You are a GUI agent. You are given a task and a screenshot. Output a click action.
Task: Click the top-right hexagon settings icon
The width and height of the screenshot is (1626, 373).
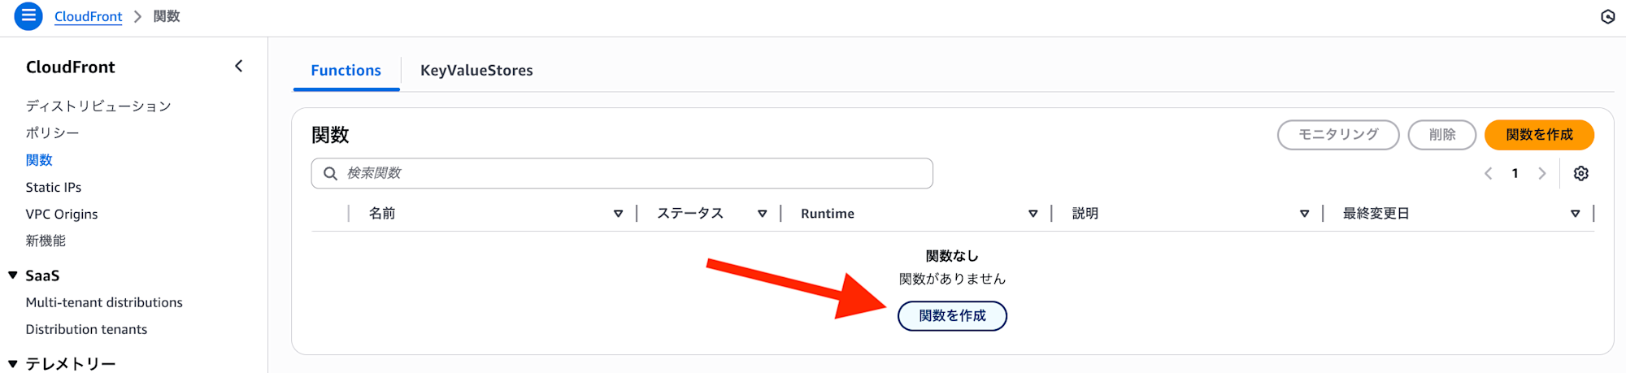pyautogui.click(x=1607, y=17)
